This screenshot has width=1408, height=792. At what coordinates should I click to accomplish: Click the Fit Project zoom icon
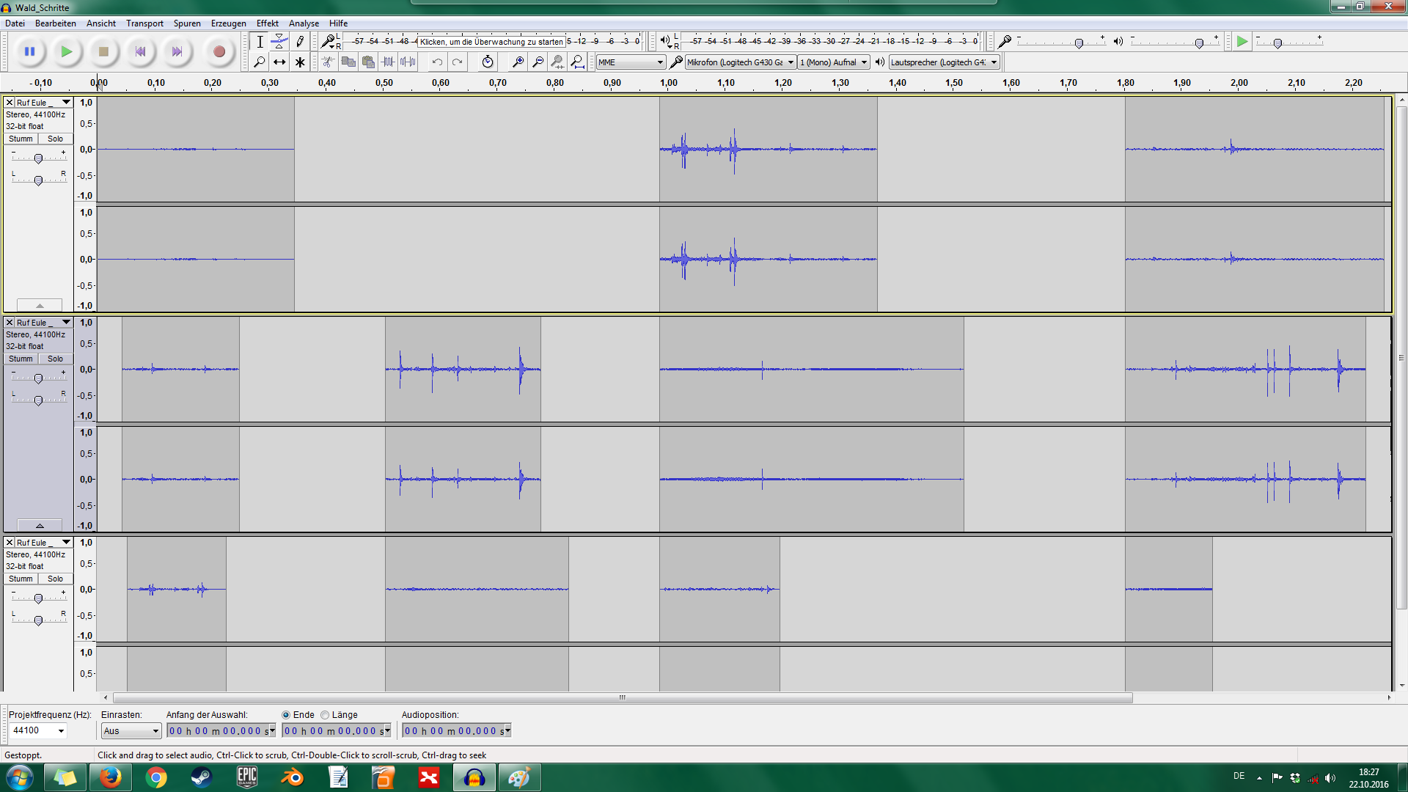pyautogui.click(x=577, y=62)
